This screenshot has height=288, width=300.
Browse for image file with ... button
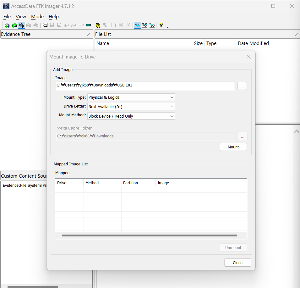click(x=242, y=86)
